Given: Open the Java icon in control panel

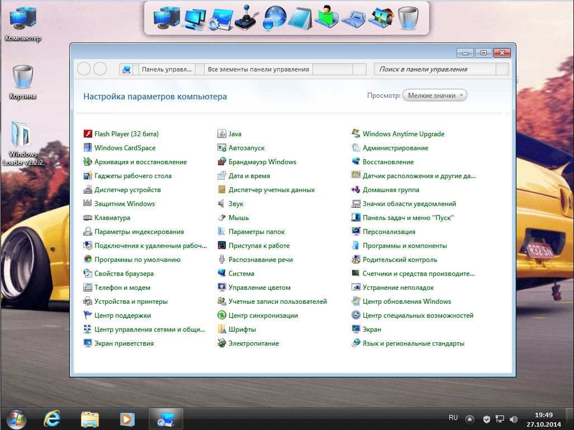Looking at the screenshot, I should 221,134.
